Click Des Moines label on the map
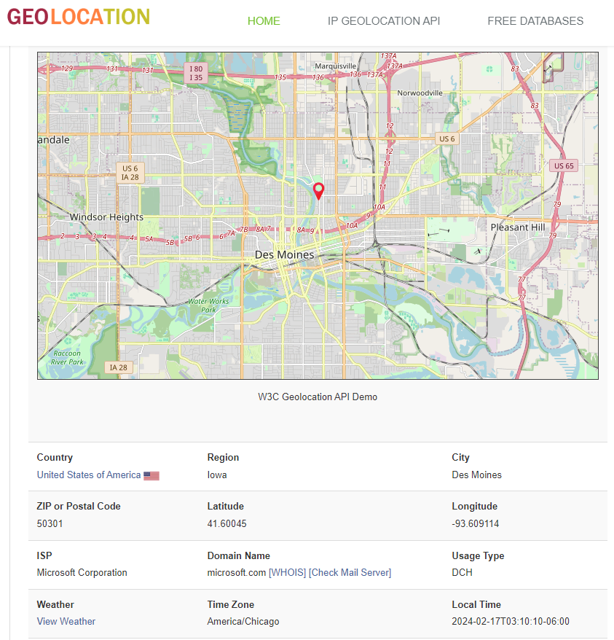This screenshot has width=614, height=640. tap(284, 254)
